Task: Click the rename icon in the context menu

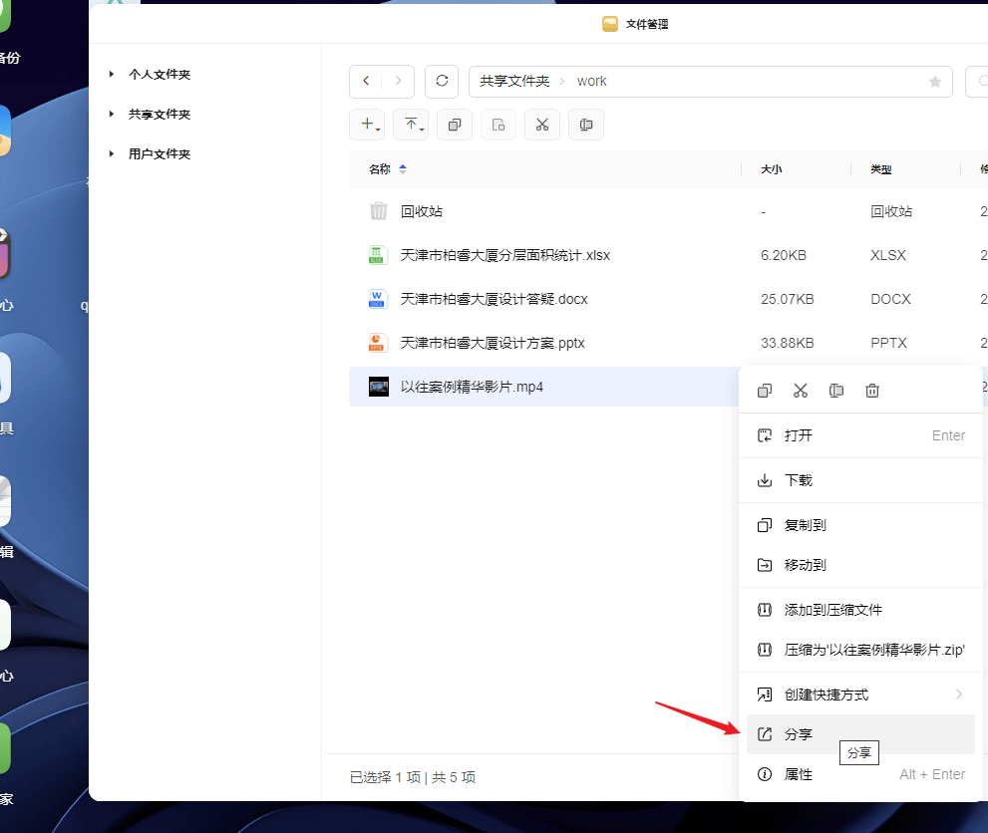Action: pos(835,391)
